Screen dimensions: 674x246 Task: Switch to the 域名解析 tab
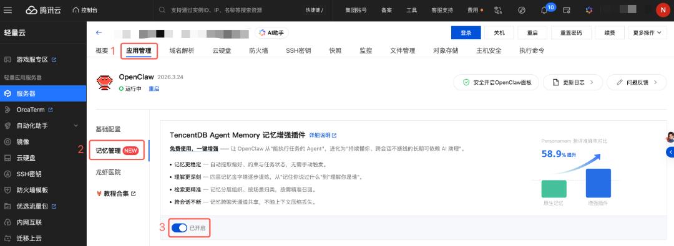pyautogui.click(x=182, y=50)
